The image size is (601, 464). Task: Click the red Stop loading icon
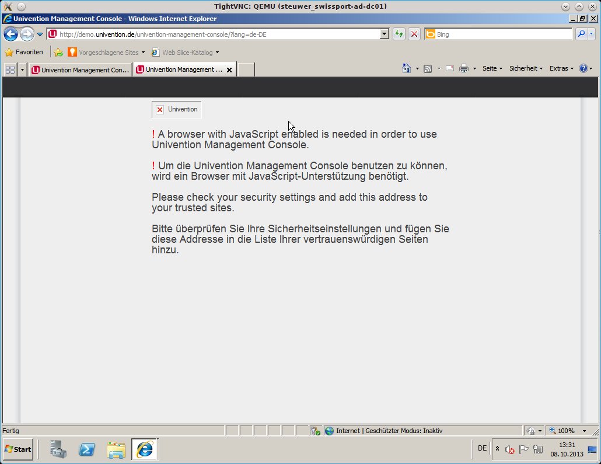pyautogui.click(x=414, y=34)
